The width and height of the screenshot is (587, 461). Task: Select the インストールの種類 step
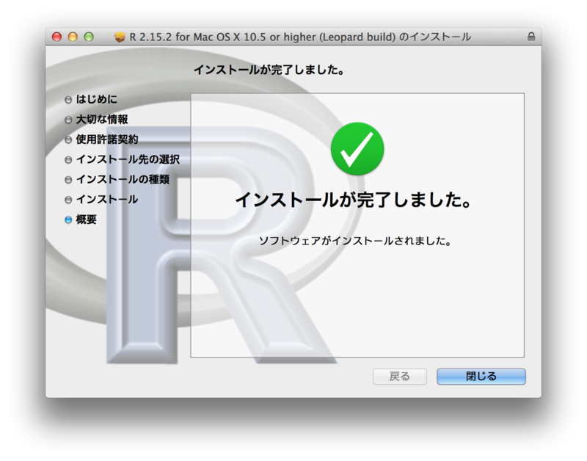tap(123, 178)
